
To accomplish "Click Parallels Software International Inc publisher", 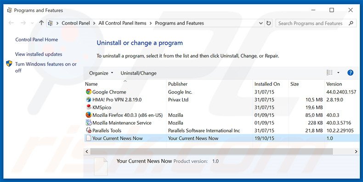I will [204, 131].
